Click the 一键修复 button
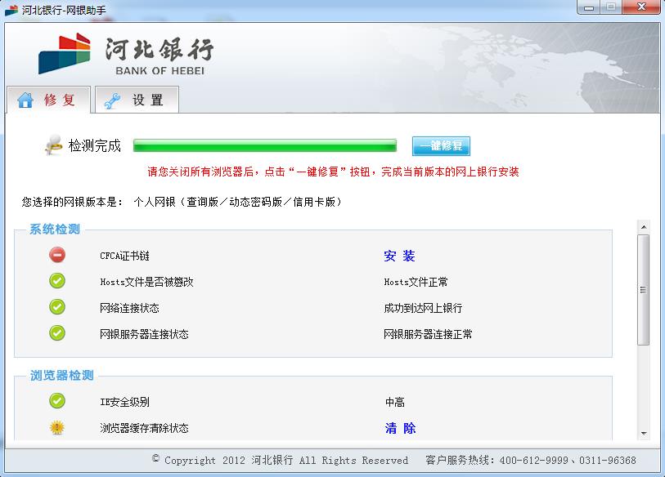The height and width of the screenshot is (477, 665). (x=441, y=145)
